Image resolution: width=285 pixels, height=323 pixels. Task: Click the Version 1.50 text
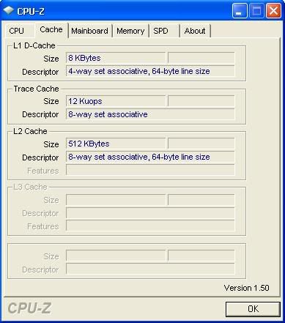tap(246, 288)
